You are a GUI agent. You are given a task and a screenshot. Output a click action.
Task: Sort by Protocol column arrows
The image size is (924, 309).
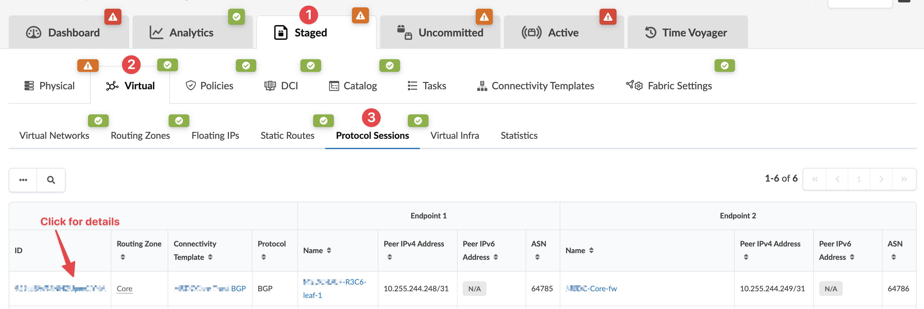coord(264,257)
